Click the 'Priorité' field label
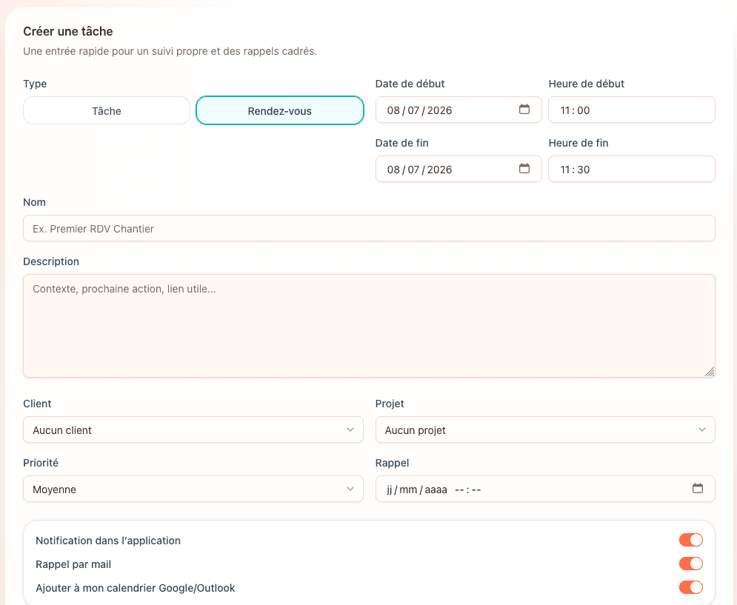 tap(41, 463)
